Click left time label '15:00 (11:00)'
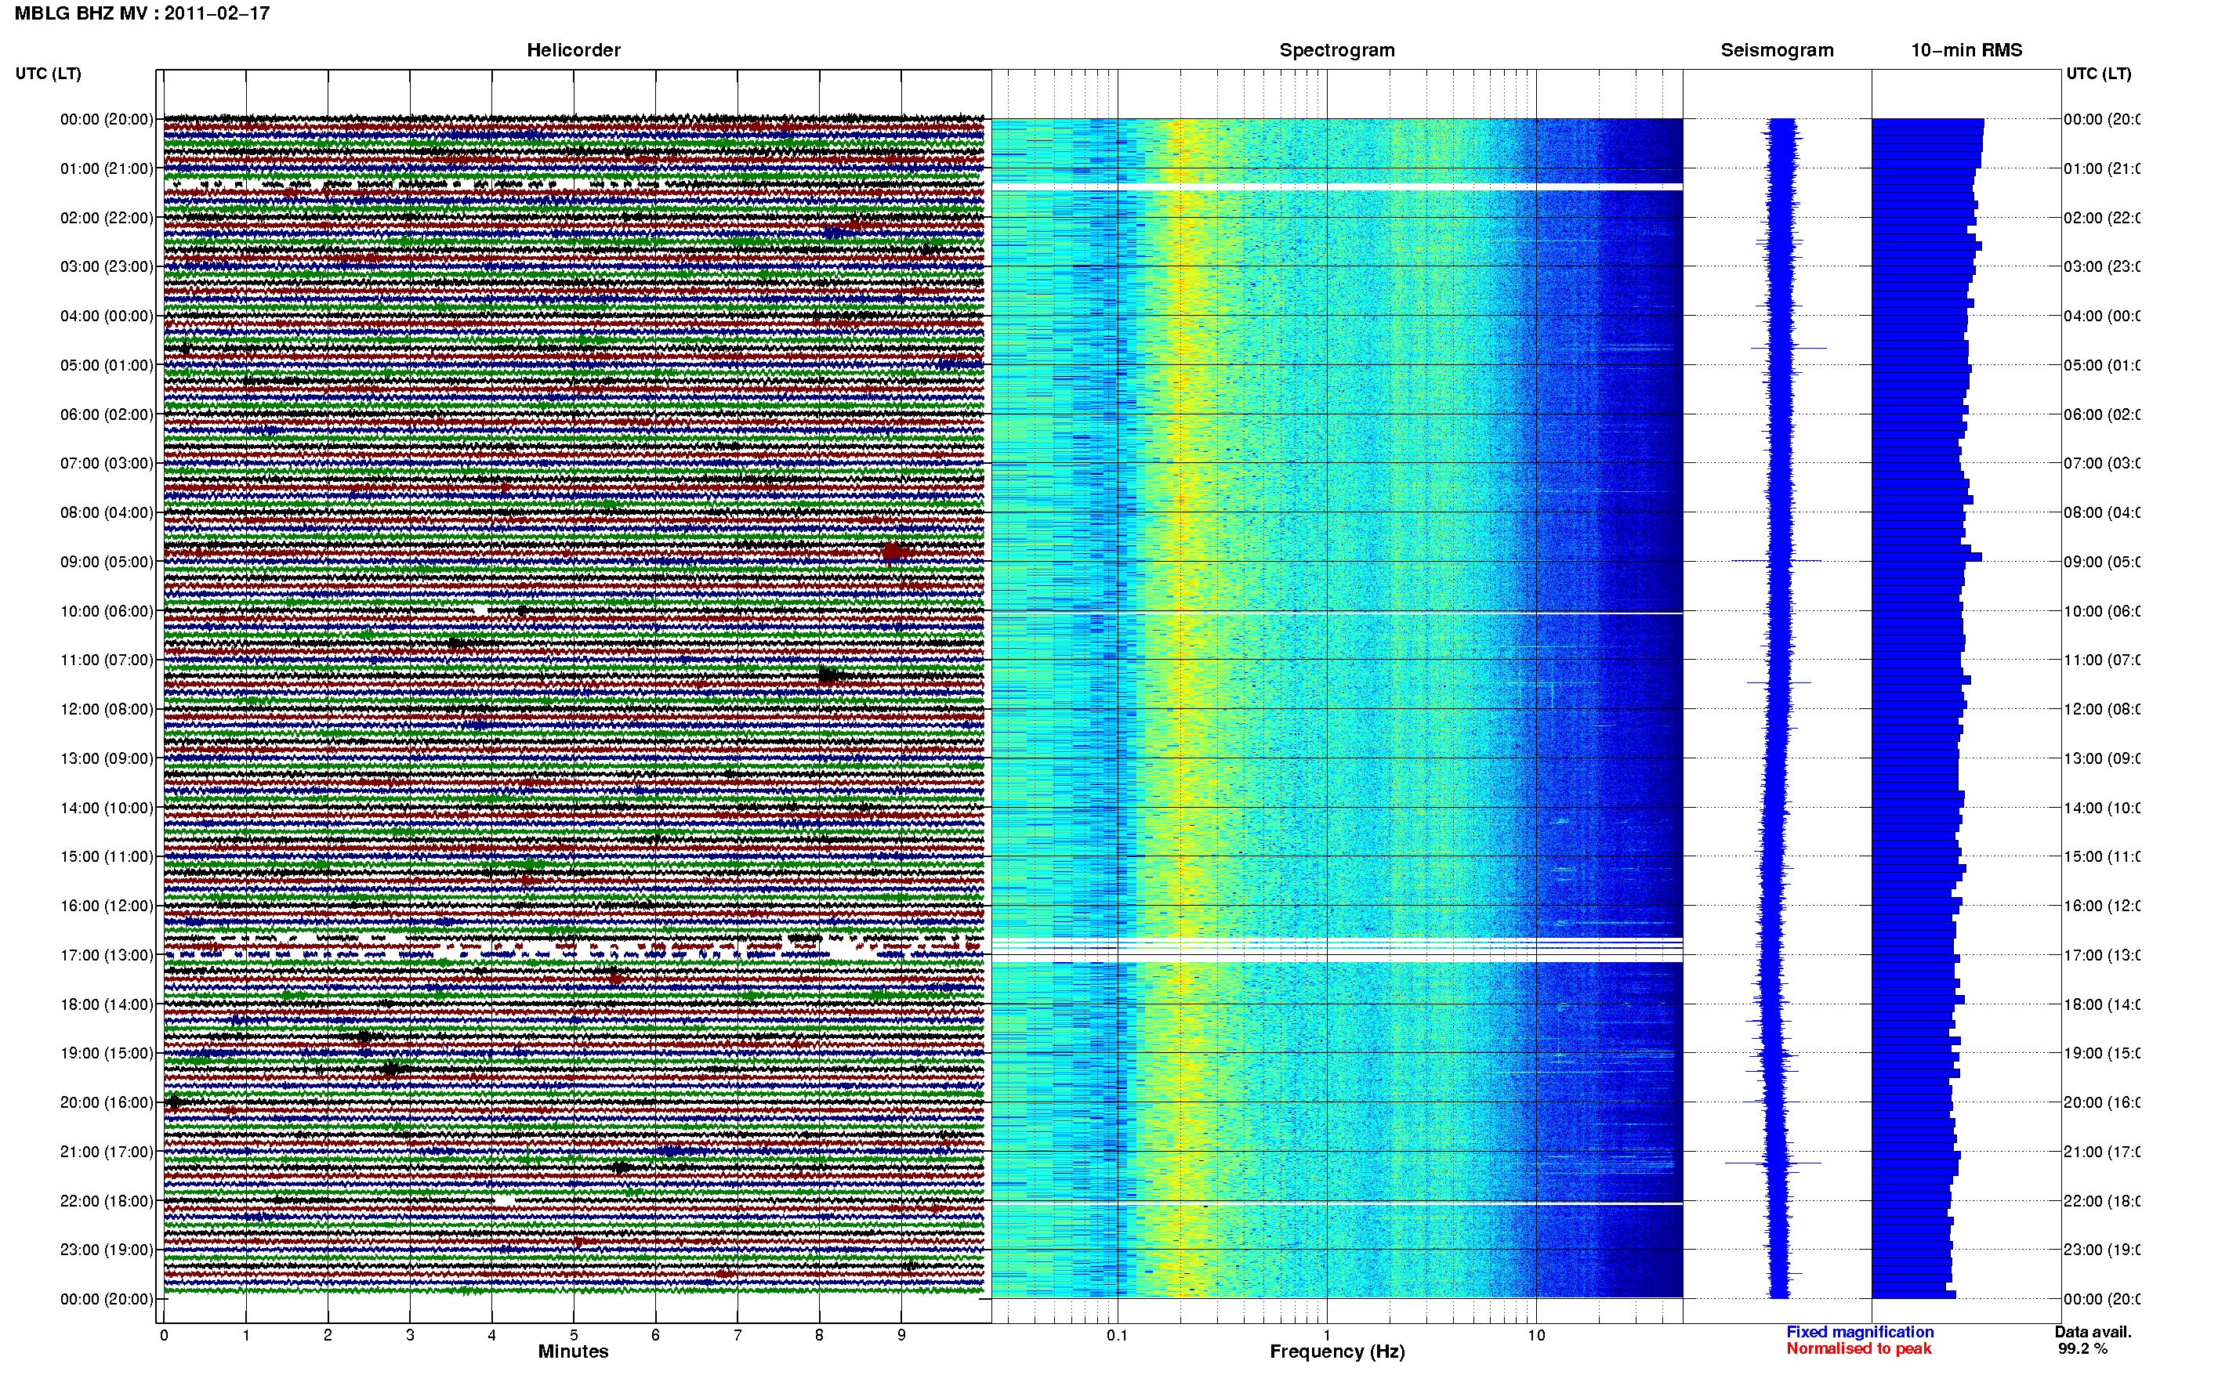The image size is (2229, 1393). 107,857
